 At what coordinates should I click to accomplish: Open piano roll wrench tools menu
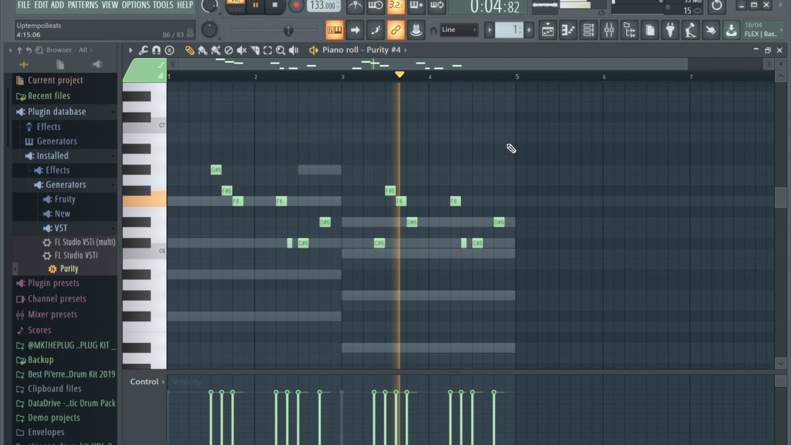(x=143, y=50)
